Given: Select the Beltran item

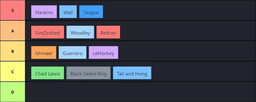Looking at the screenshot, I should [108, 32].
